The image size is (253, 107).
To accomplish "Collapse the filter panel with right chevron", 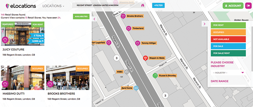I will click(x=204, y=24).
